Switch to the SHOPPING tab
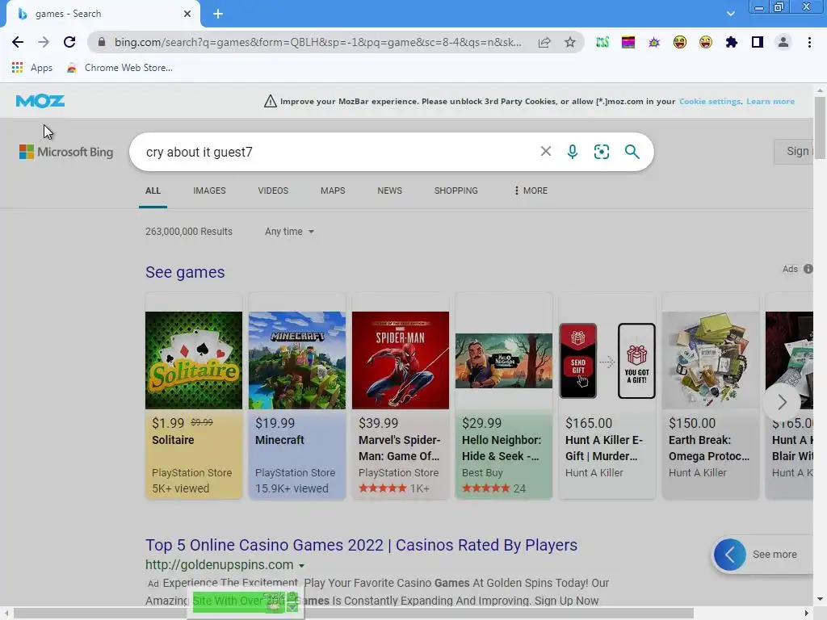This screenshot has height=620, width=827. click(x=455, y=191)
